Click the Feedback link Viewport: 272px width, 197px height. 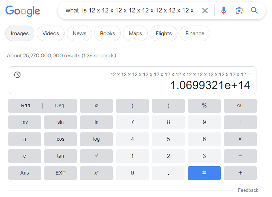248,190
